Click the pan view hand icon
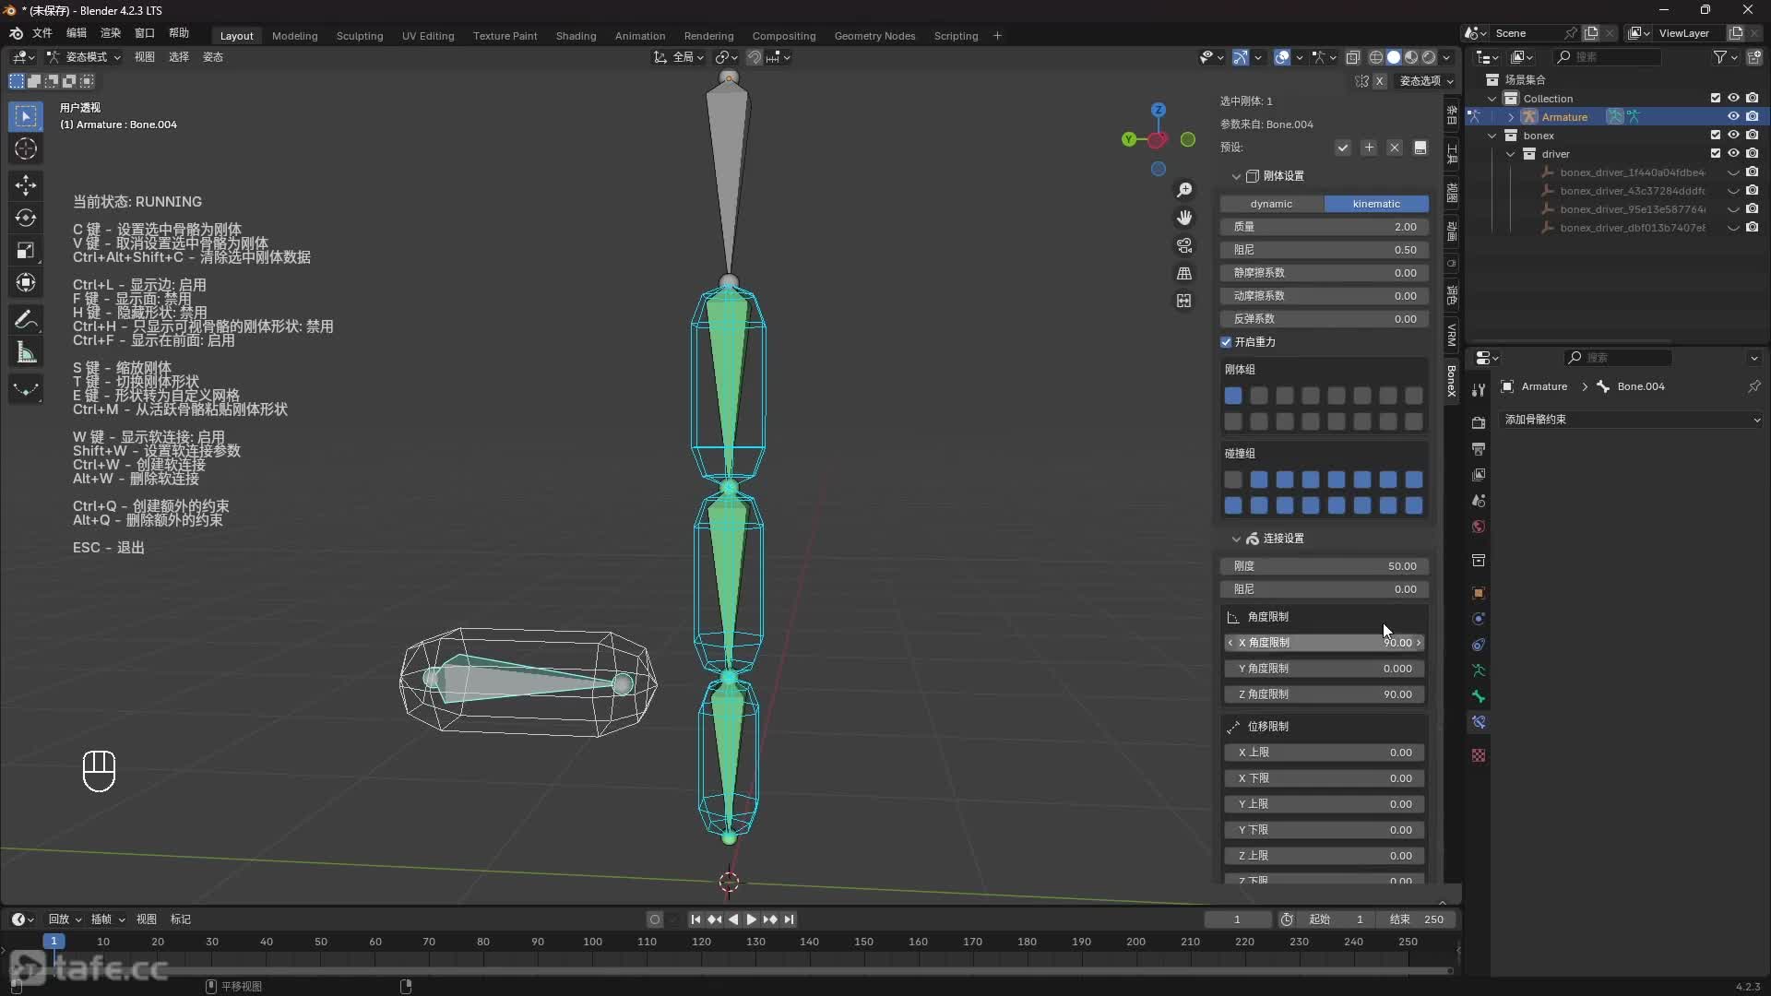Image resolution: width=1771 pixels, height=996 pixels. [1184, 218]
